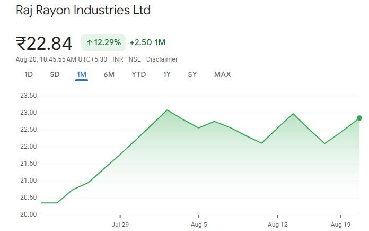Click the Aug 5 date axis label
The width and height of the screenshot is (369, 231).
(199, 225)
